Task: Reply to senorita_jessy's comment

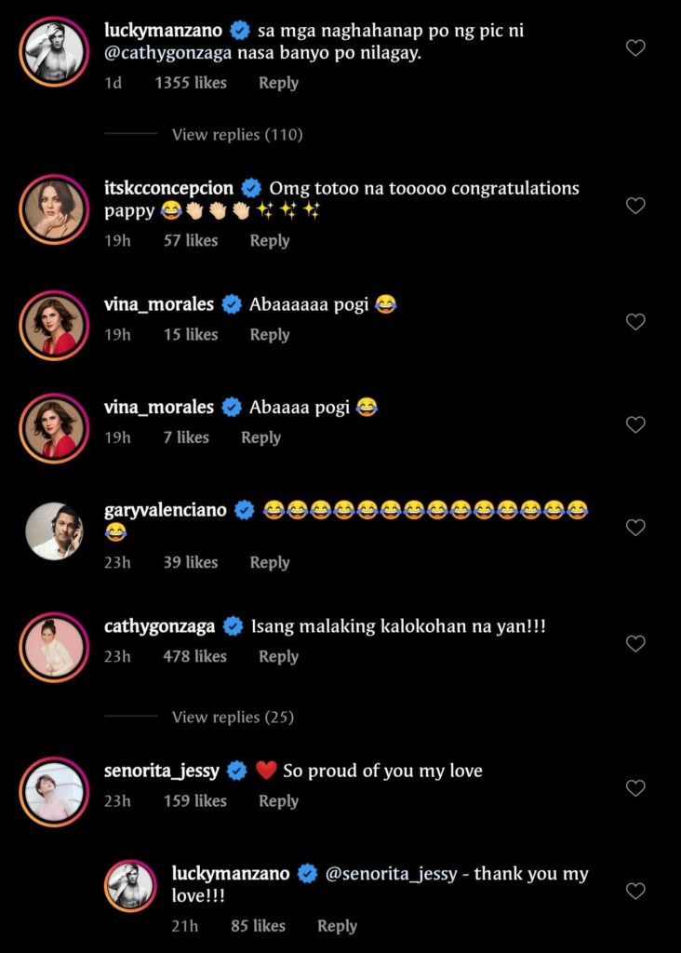Action: [x=278, y=800]
